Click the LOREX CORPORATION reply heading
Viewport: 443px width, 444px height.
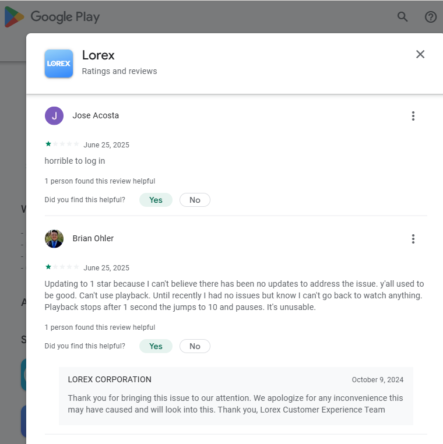110,379
